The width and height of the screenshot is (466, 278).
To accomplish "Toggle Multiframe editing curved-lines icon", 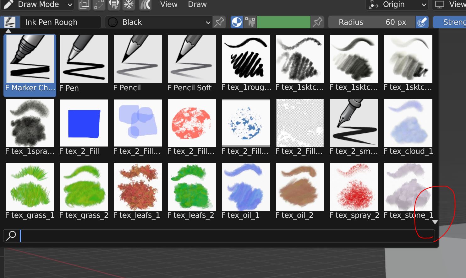I will pyautogui.click(x=145, y=4).
